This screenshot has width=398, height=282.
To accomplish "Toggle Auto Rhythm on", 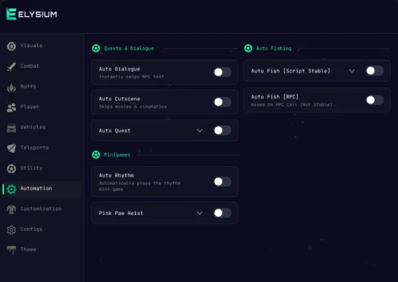I will (x=222, y=182).
